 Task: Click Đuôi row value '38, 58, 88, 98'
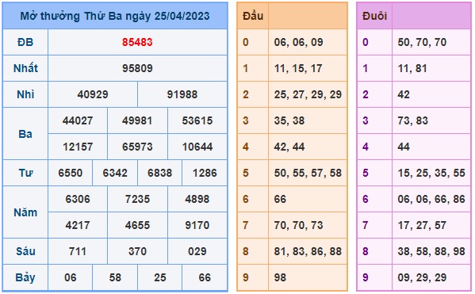pyautogui.click(x=431, y=251)
